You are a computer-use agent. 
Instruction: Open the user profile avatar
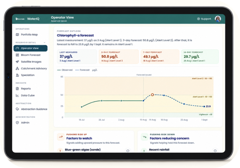(218, 19)
